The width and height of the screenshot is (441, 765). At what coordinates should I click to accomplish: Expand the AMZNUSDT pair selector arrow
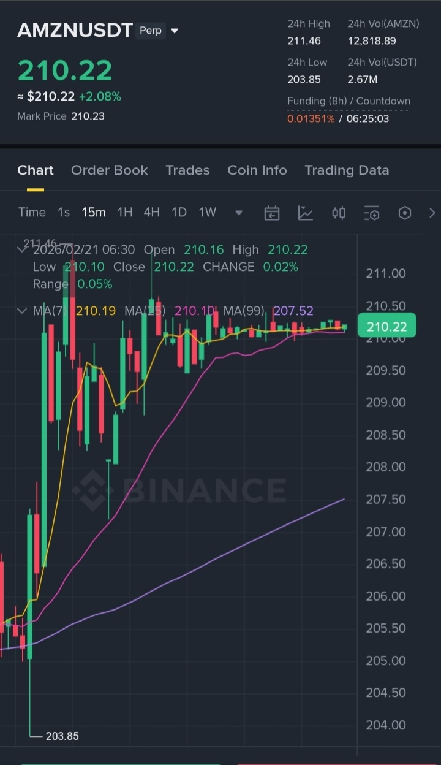tap(175, 31)
